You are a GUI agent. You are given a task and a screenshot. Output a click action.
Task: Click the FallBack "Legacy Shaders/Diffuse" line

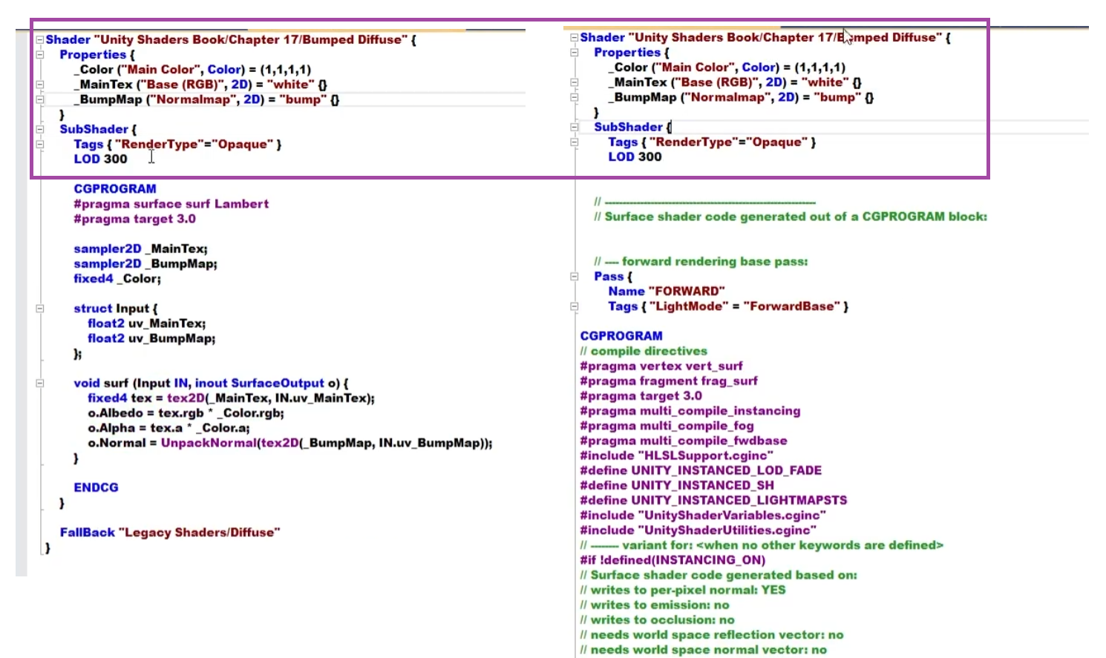click(170, 533)
